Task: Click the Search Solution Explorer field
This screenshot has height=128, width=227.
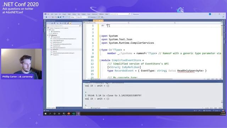Action: click(64, 26)
